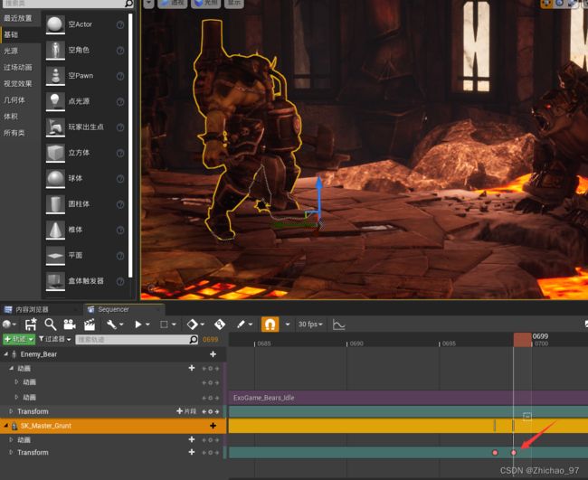Add a track to Enemy_Bear with plus

pos(213,354)
